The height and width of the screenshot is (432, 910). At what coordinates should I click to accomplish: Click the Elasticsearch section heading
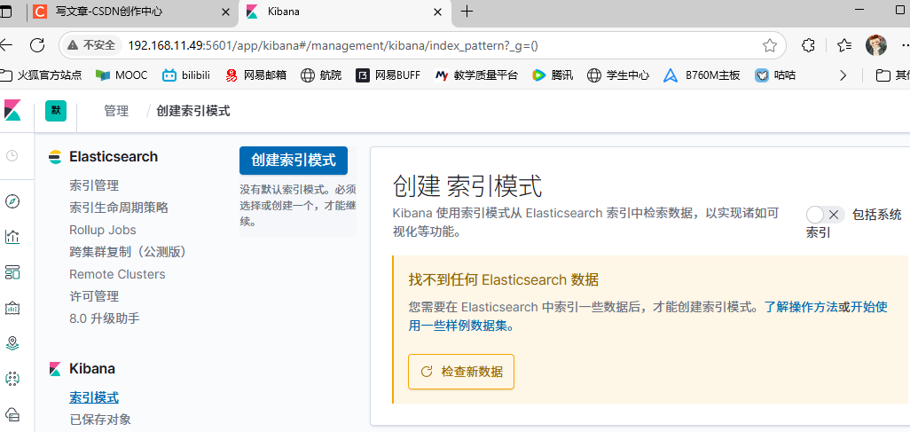[x=114, y=157]
